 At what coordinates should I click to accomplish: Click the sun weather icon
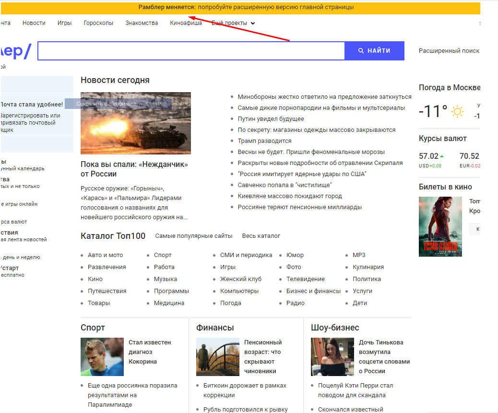click(x=457, y=111)
